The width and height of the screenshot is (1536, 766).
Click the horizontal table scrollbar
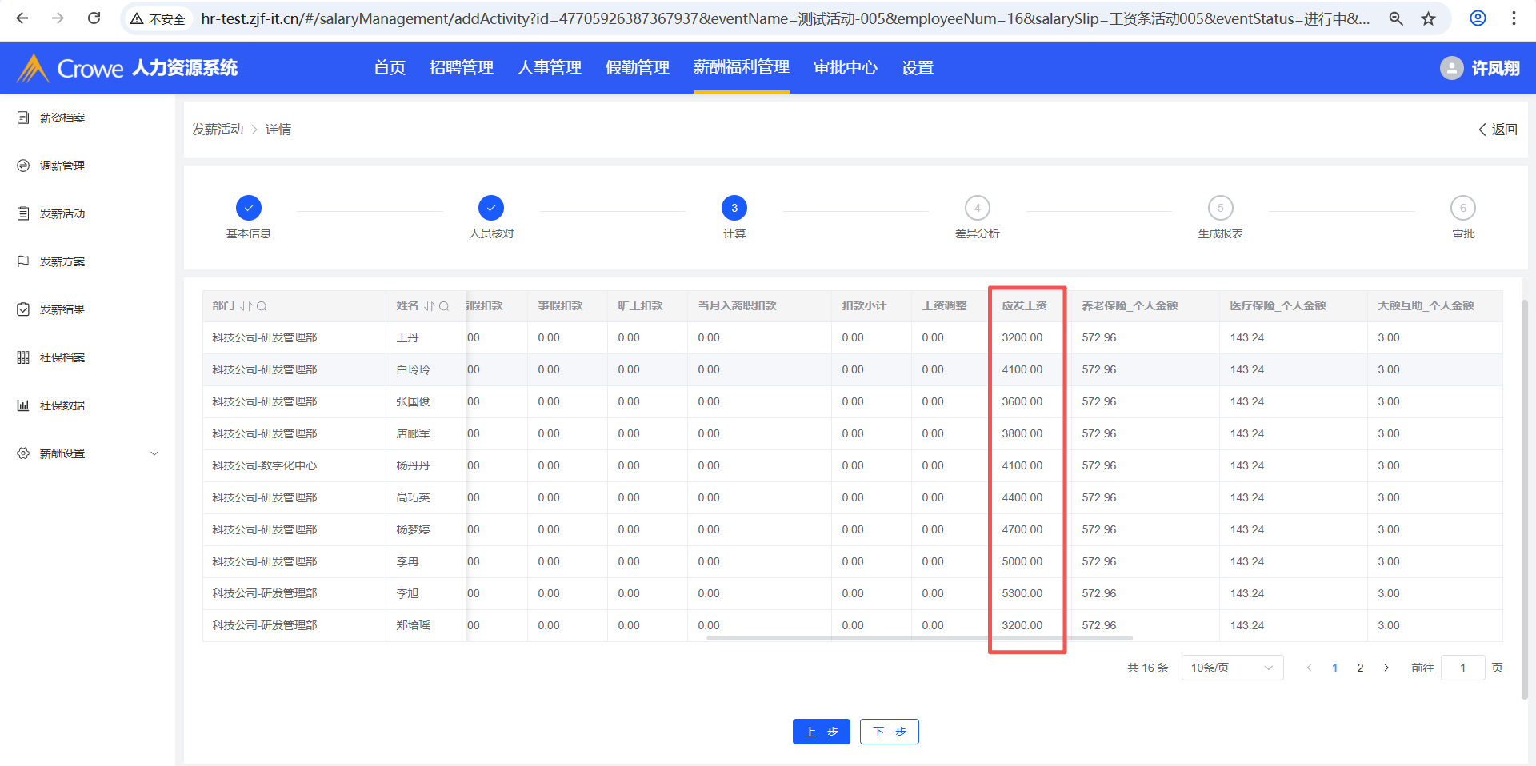click(x=918, y=638)
